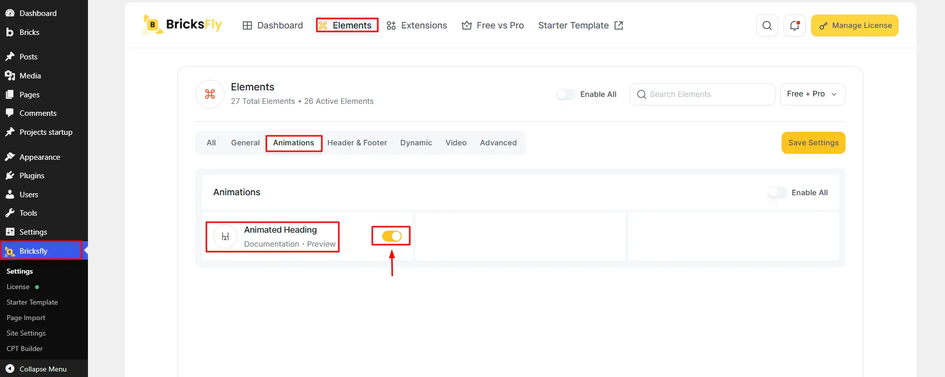Switch to the General tab
The width and height of the screenshot is (945, 377).
pos(245,143)
